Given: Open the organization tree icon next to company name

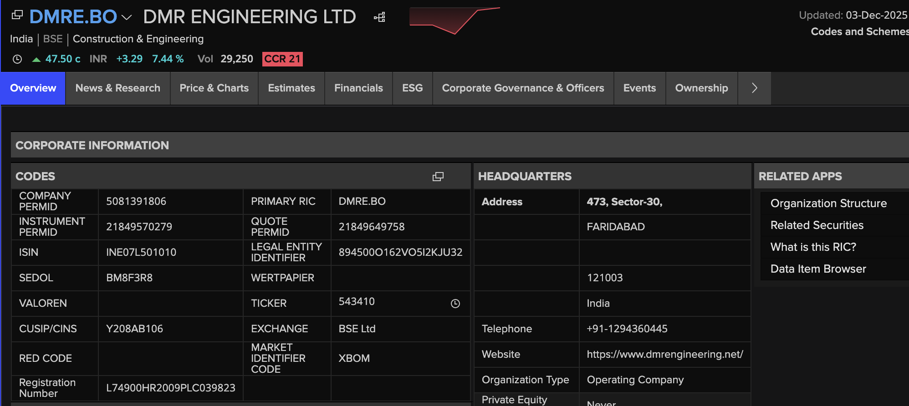Looking at the screenshot, I should pos(380,17).
